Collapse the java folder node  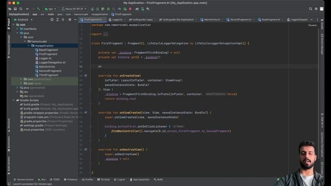17,33
